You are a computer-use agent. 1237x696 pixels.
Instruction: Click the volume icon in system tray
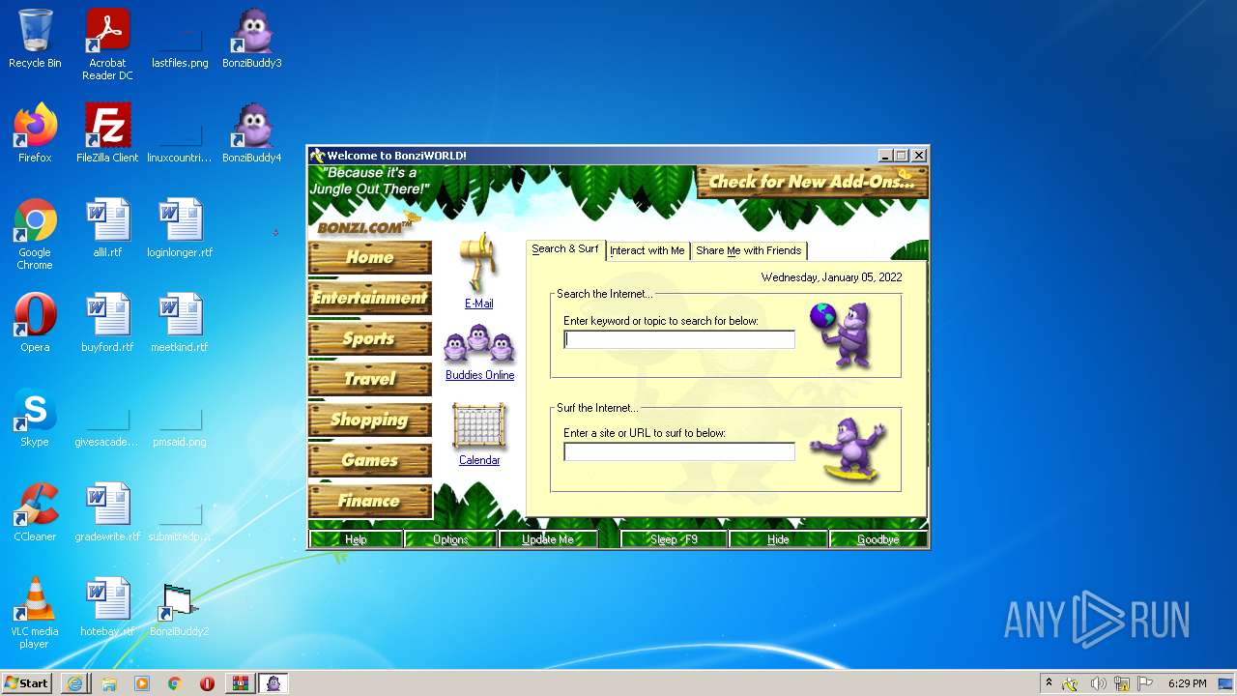(1098, 683)
